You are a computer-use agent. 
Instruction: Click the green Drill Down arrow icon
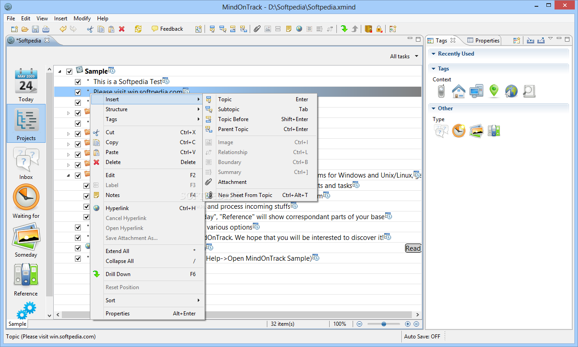click(344, 29)
